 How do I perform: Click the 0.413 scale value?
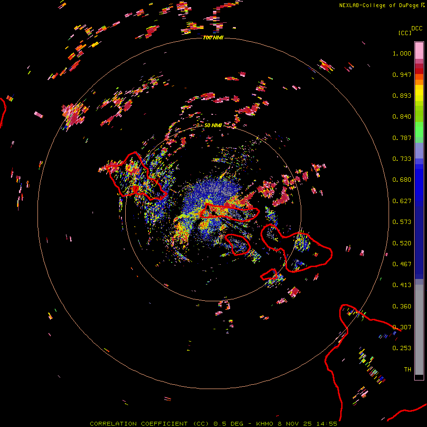click(x=402, y=285)
